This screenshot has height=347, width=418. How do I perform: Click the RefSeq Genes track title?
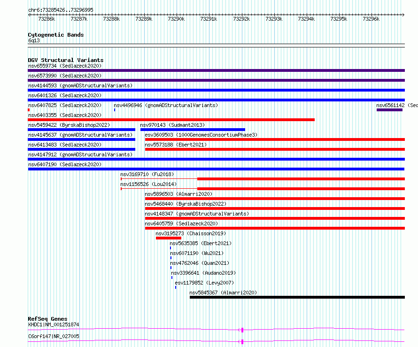coord(47,319)
